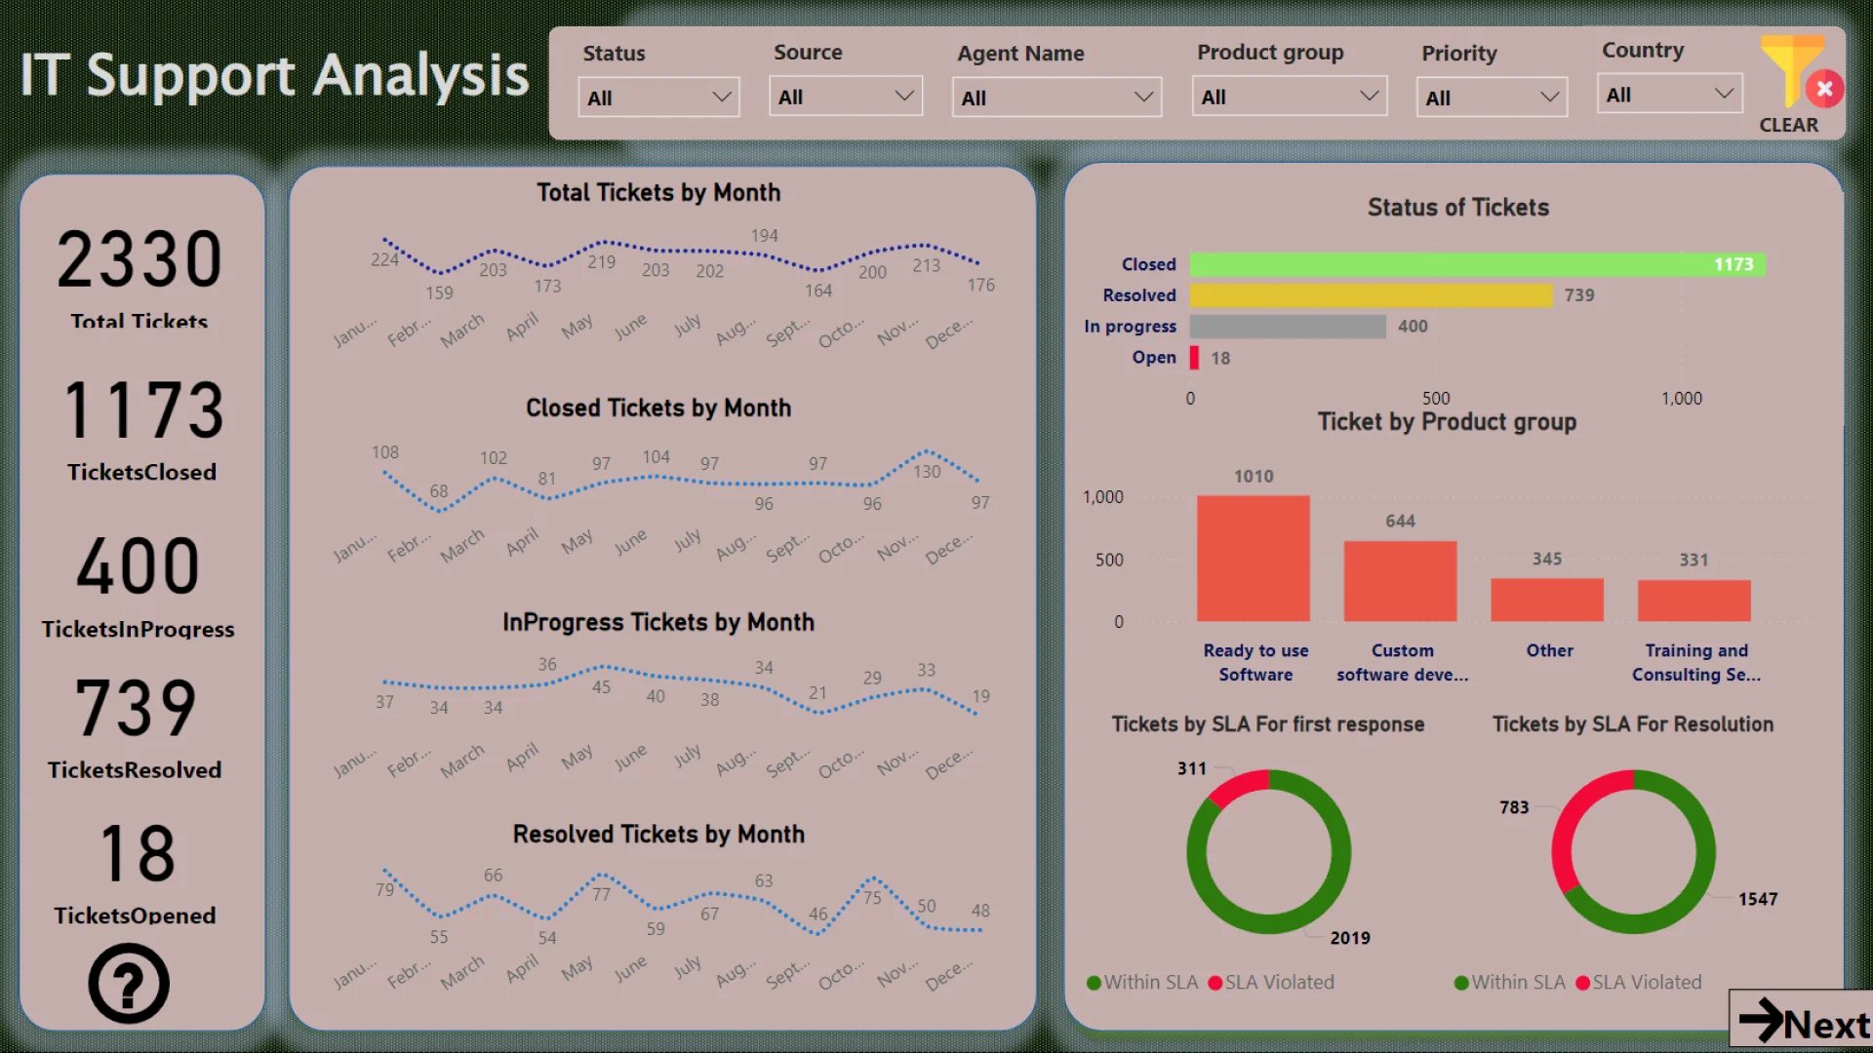Click SLA Violated legend under first response

[x=1271, y=983]
